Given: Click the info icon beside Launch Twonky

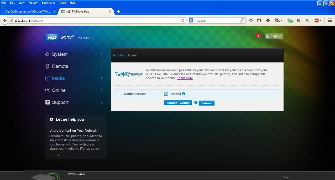Looking at the screenshot, I should [x=196, y=103].
